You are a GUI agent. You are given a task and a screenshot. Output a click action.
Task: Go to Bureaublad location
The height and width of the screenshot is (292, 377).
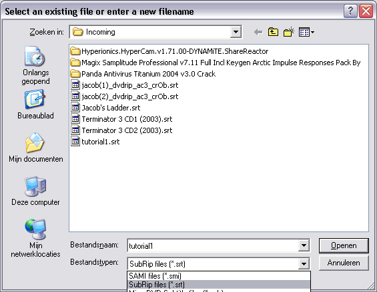35,104
